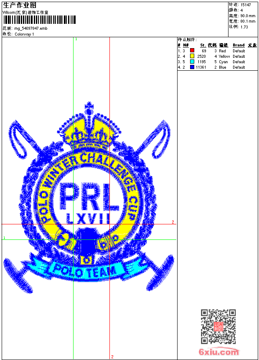Screen dimensions: 259x360
Task: Click stitch count '69' in the Red row
Action: (204, 51)
